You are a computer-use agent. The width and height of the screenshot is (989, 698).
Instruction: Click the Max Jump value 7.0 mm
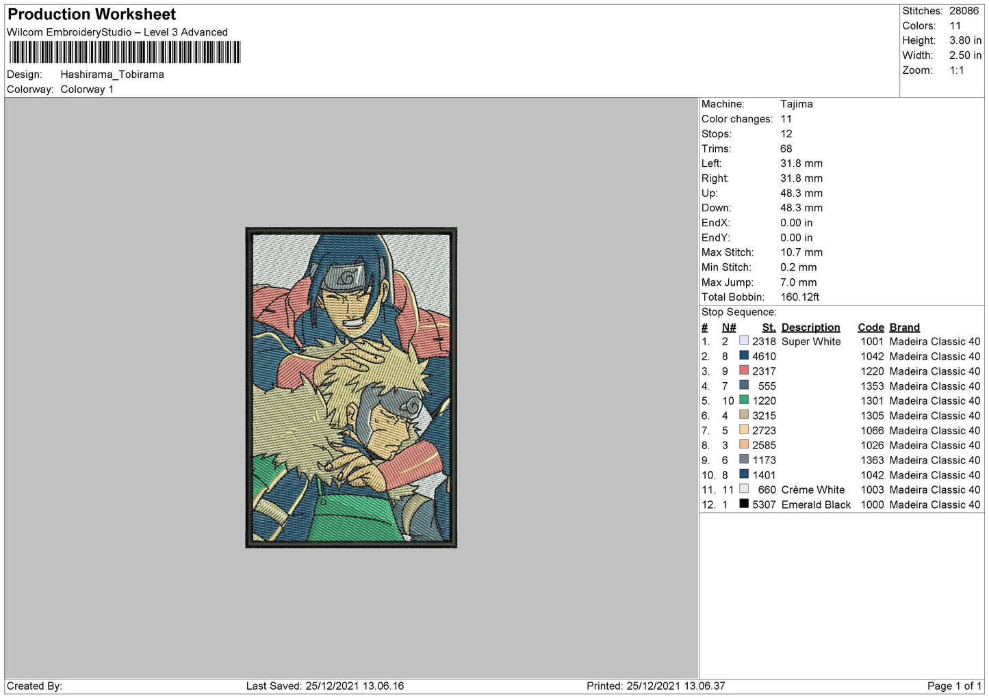(799, 282)
